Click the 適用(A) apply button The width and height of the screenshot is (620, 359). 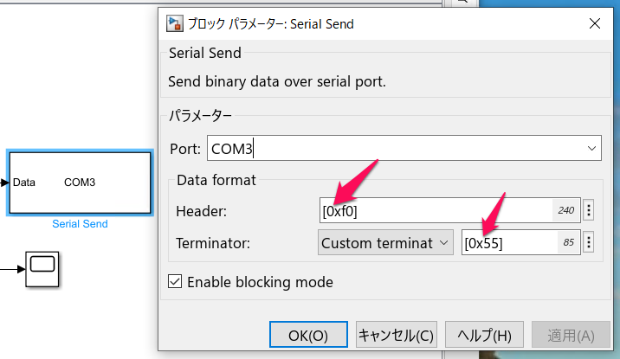571,335
